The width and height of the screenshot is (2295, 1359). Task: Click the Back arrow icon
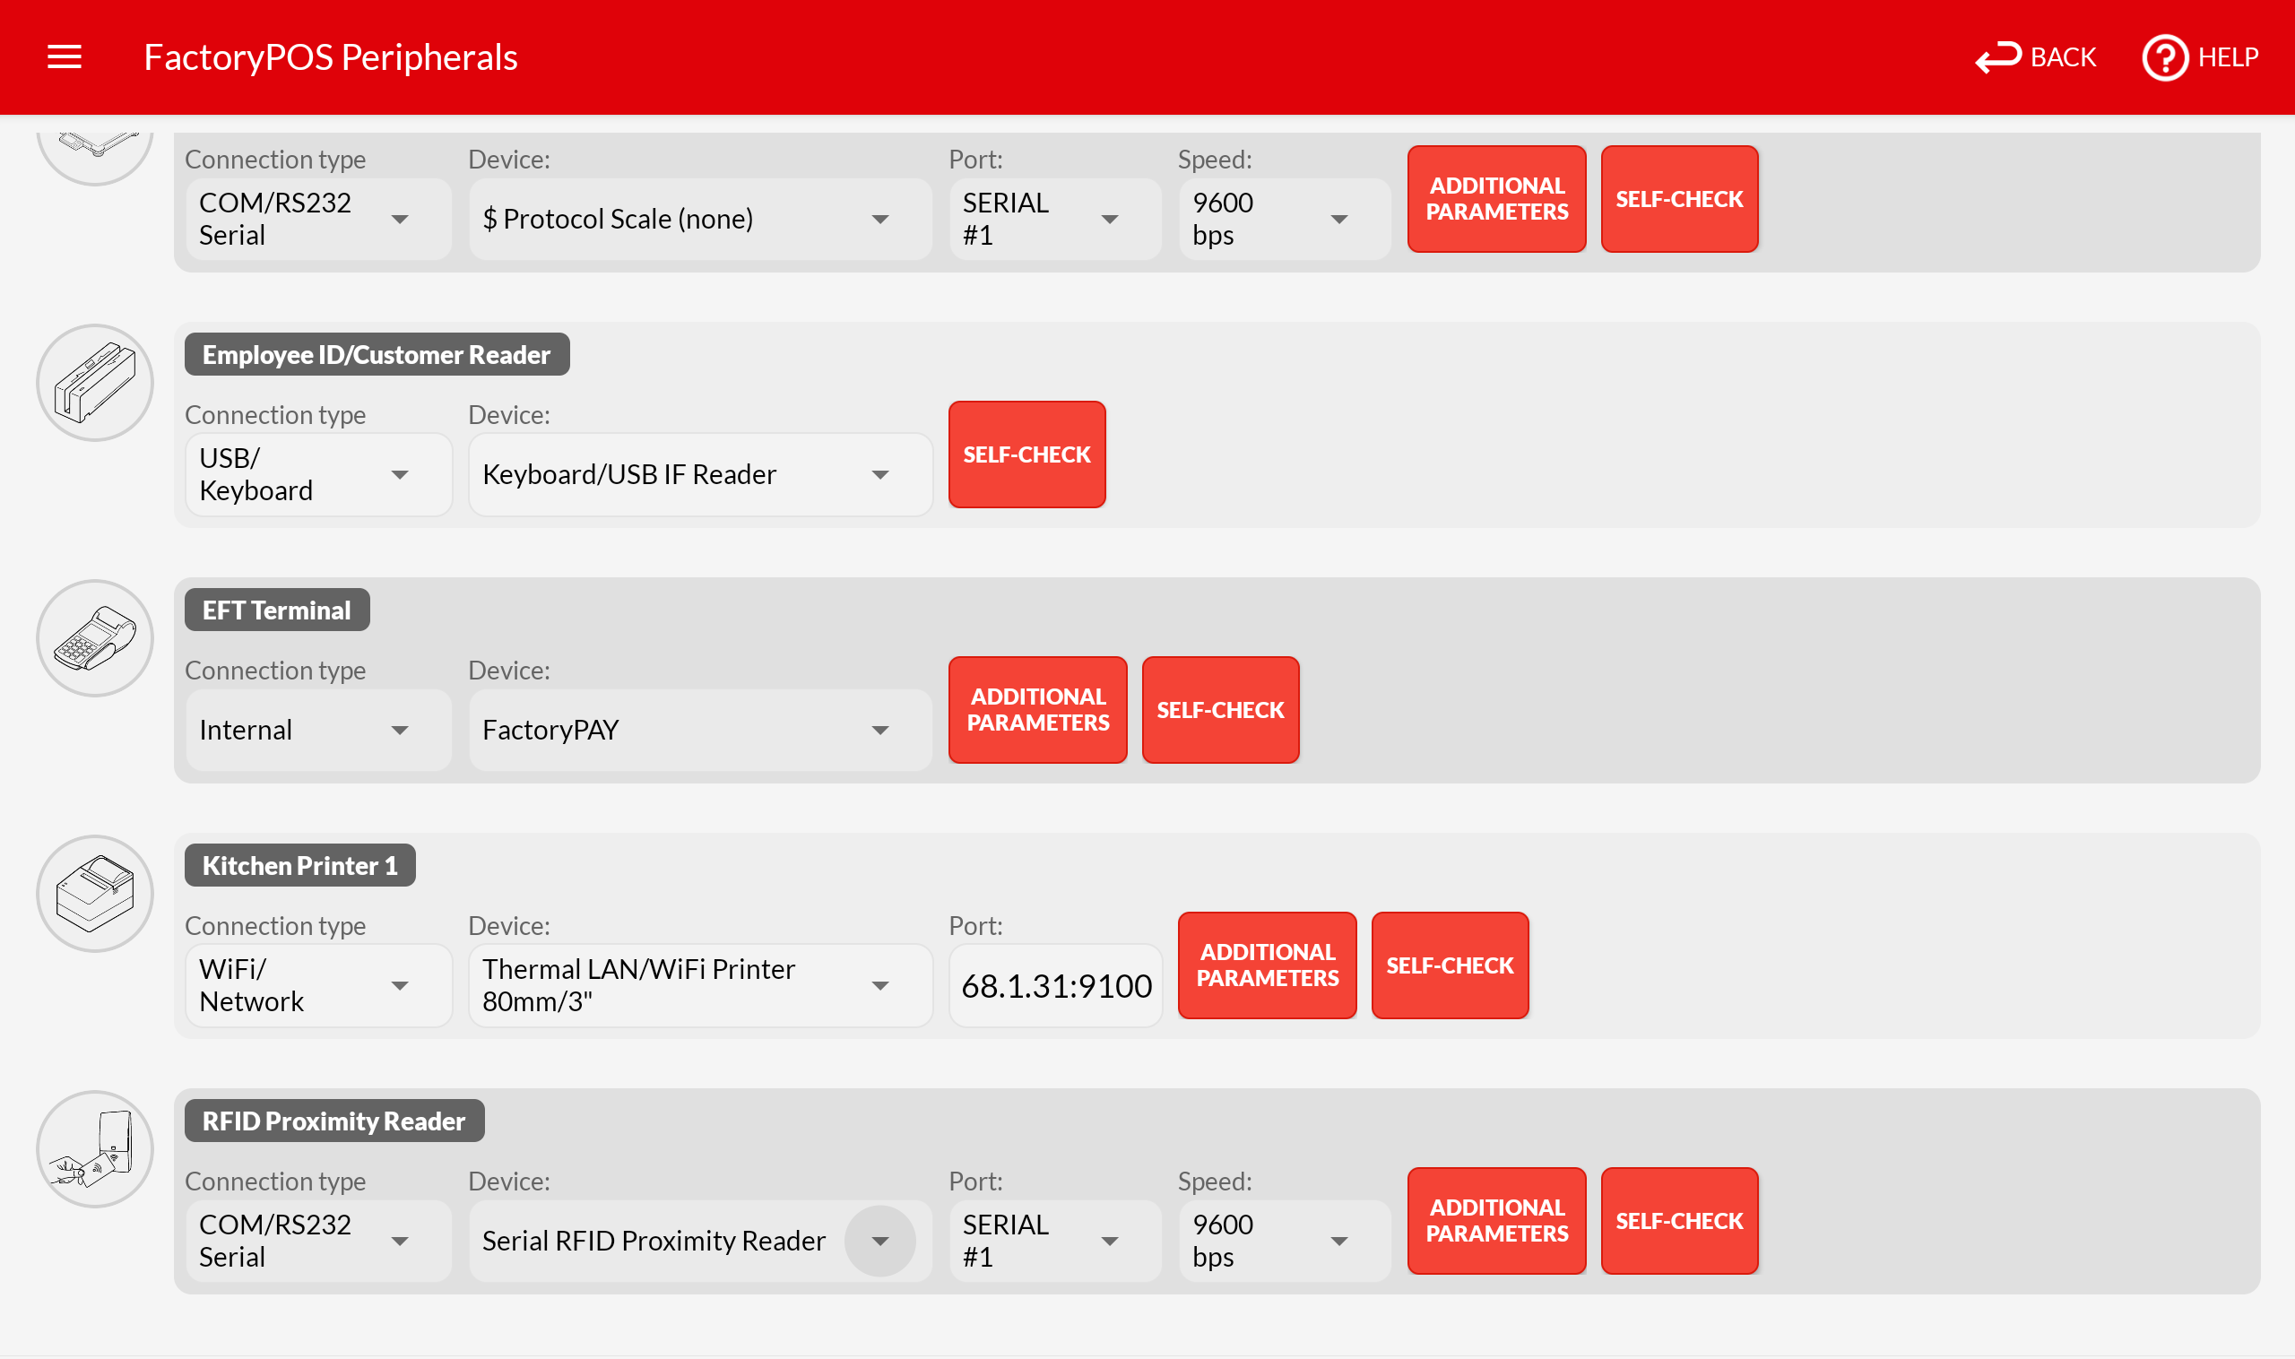(x=1997, y=57)
